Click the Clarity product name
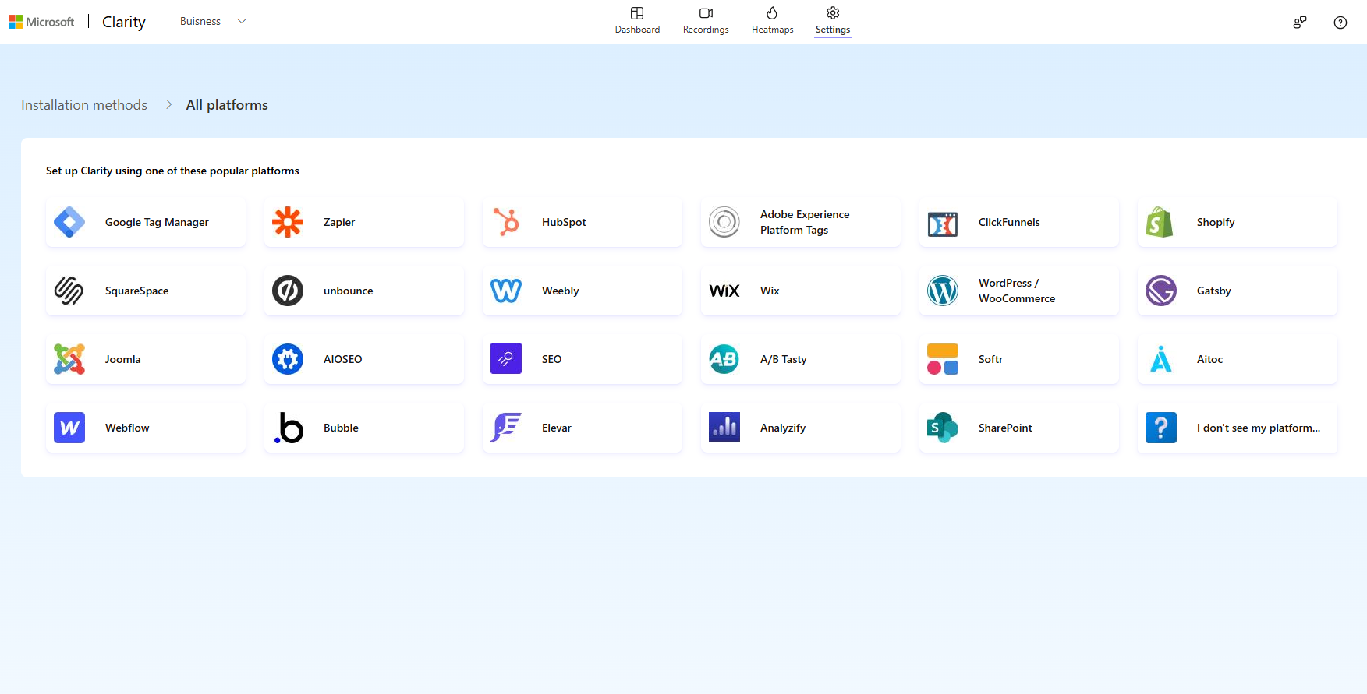Screen dimensions: 1367x694 124,22
